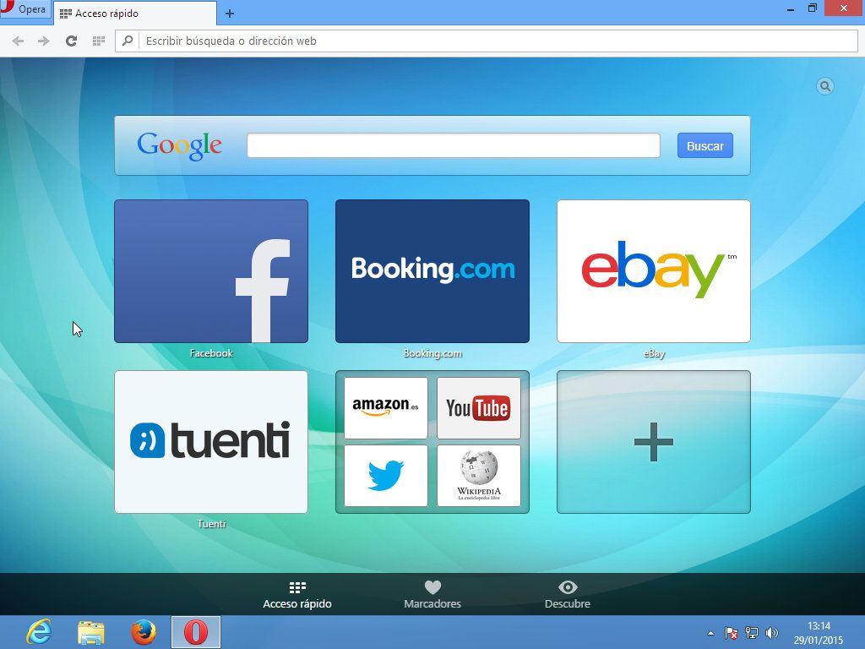865x649 pixels.
Task: Click the reload page icon
Action: 72,41
